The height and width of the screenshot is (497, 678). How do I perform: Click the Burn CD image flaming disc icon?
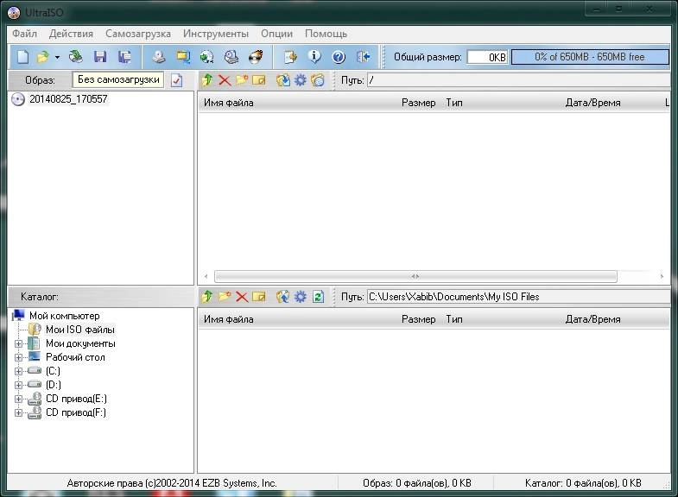coord(256,57)
